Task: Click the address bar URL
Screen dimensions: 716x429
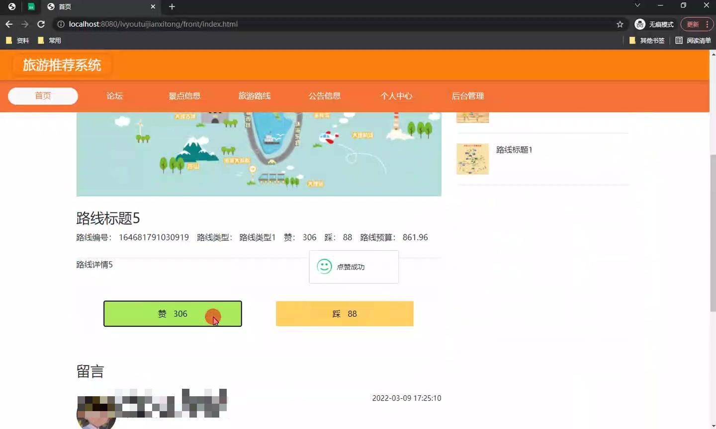Action: (x=153, y=24)
